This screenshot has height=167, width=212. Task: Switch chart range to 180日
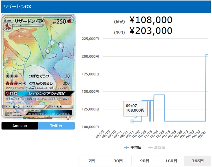(171, 161)
